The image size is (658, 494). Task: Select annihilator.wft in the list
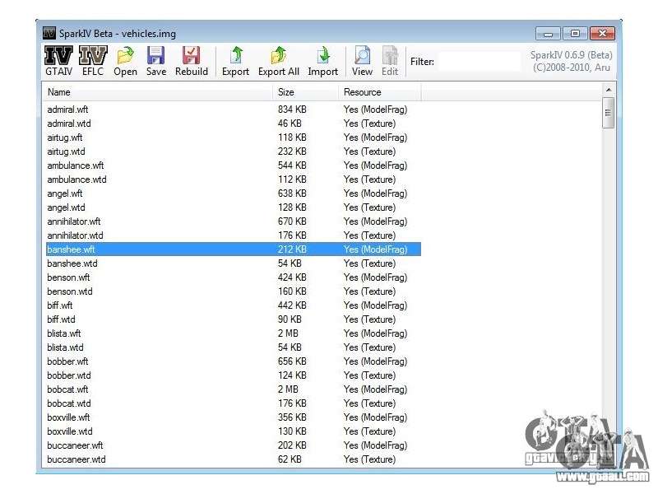click(74, 221)
